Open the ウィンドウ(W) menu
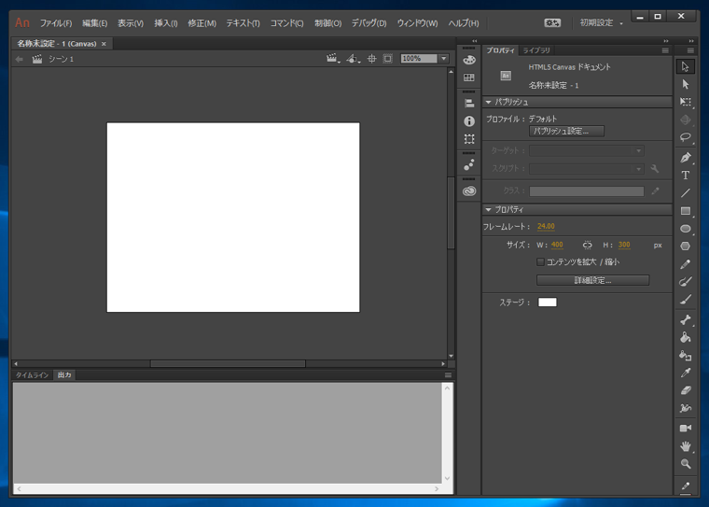 tap(417, 23)
